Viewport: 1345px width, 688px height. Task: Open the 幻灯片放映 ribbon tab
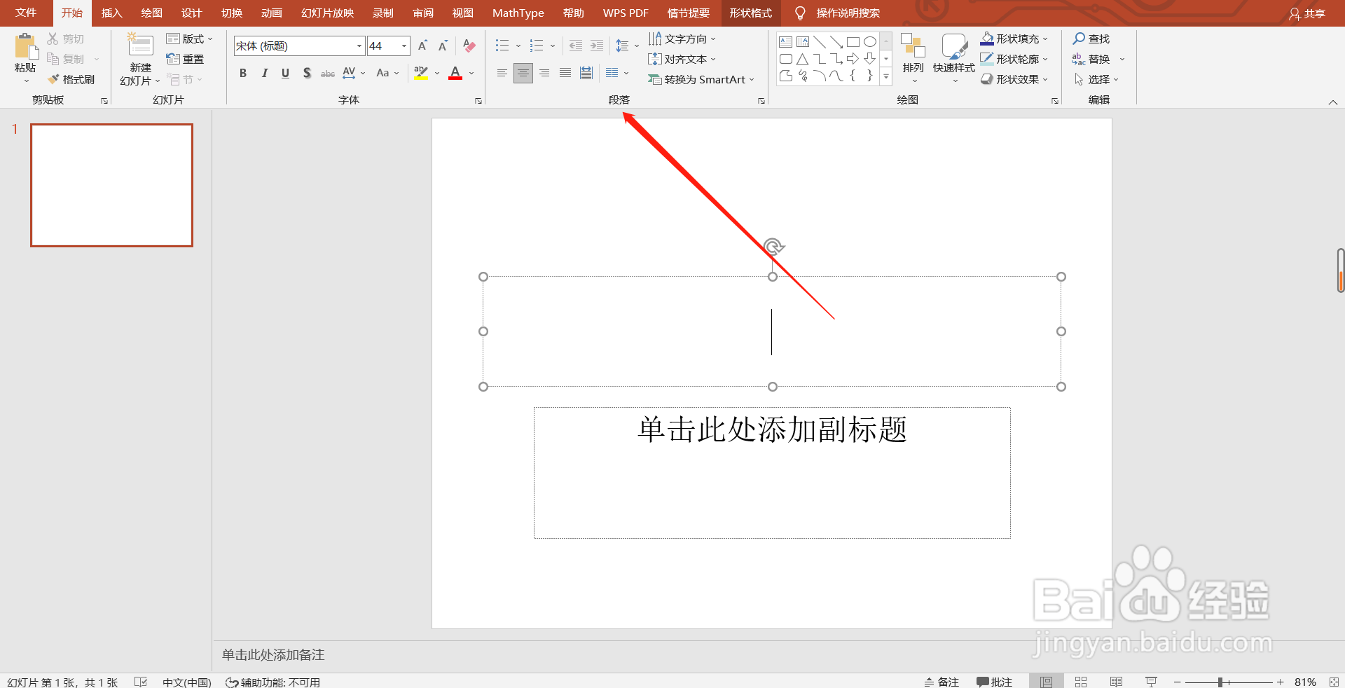[x=326, y=13]
